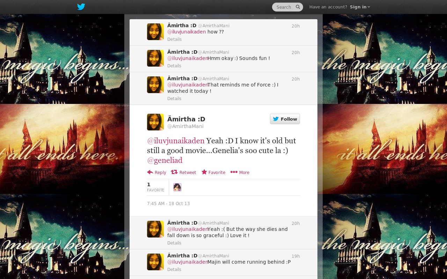Open favoriter's small profile thumbnail

tap(177, 187)
